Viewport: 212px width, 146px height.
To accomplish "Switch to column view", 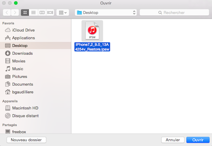I will tap(42, 13).
